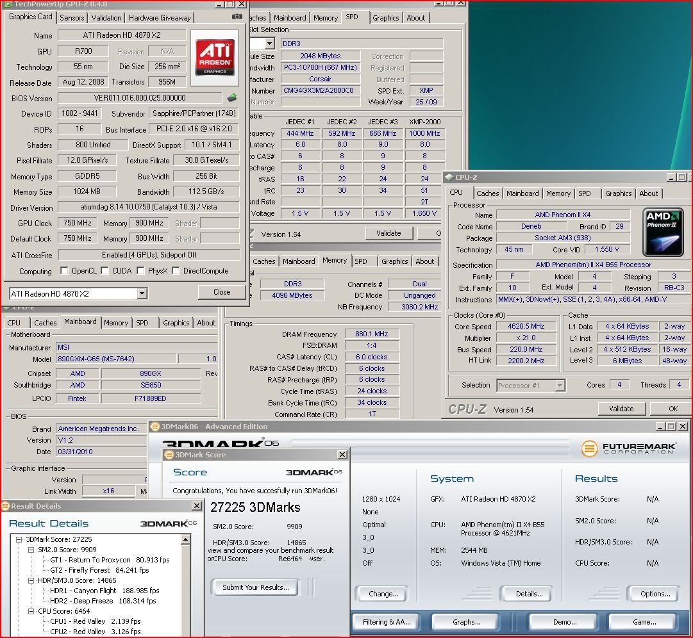
Task: Open the Hardware Giveaway tab
Action: click(x=160, y=17)
